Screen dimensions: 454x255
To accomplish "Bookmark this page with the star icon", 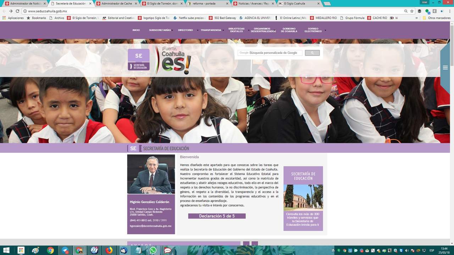I will [x=412, y=11].
